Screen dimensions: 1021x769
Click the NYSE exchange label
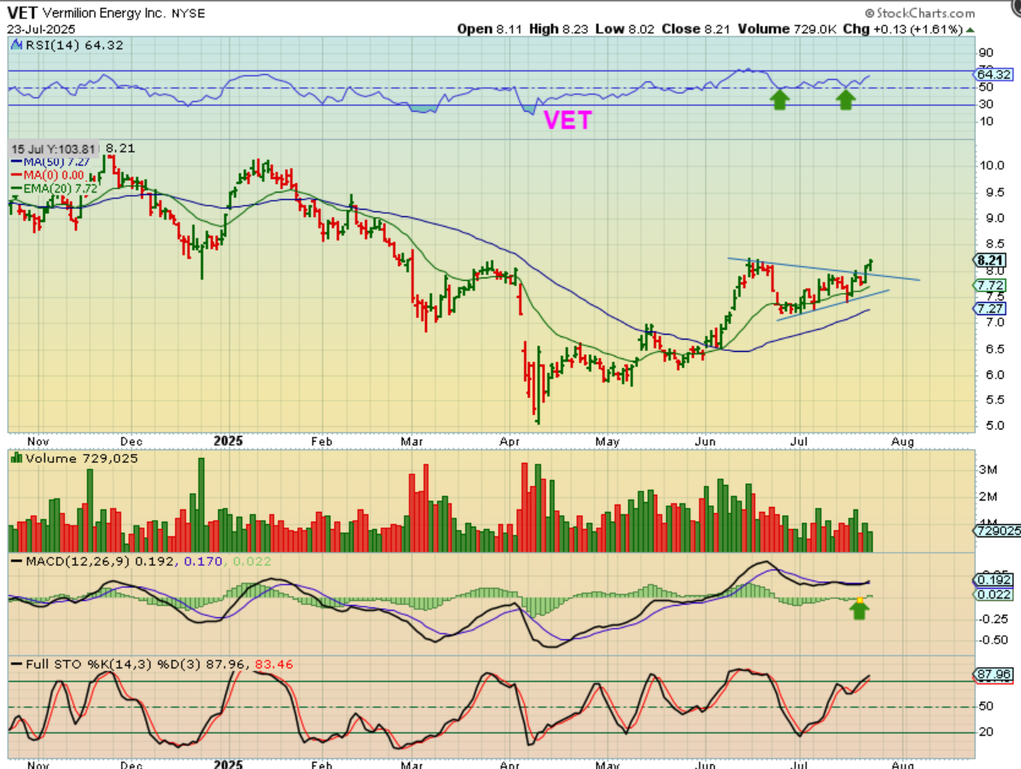point(189,13)
